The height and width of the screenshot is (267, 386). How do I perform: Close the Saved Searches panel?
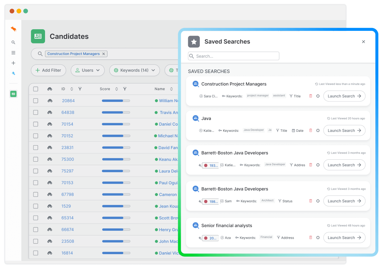coord(363,42)
